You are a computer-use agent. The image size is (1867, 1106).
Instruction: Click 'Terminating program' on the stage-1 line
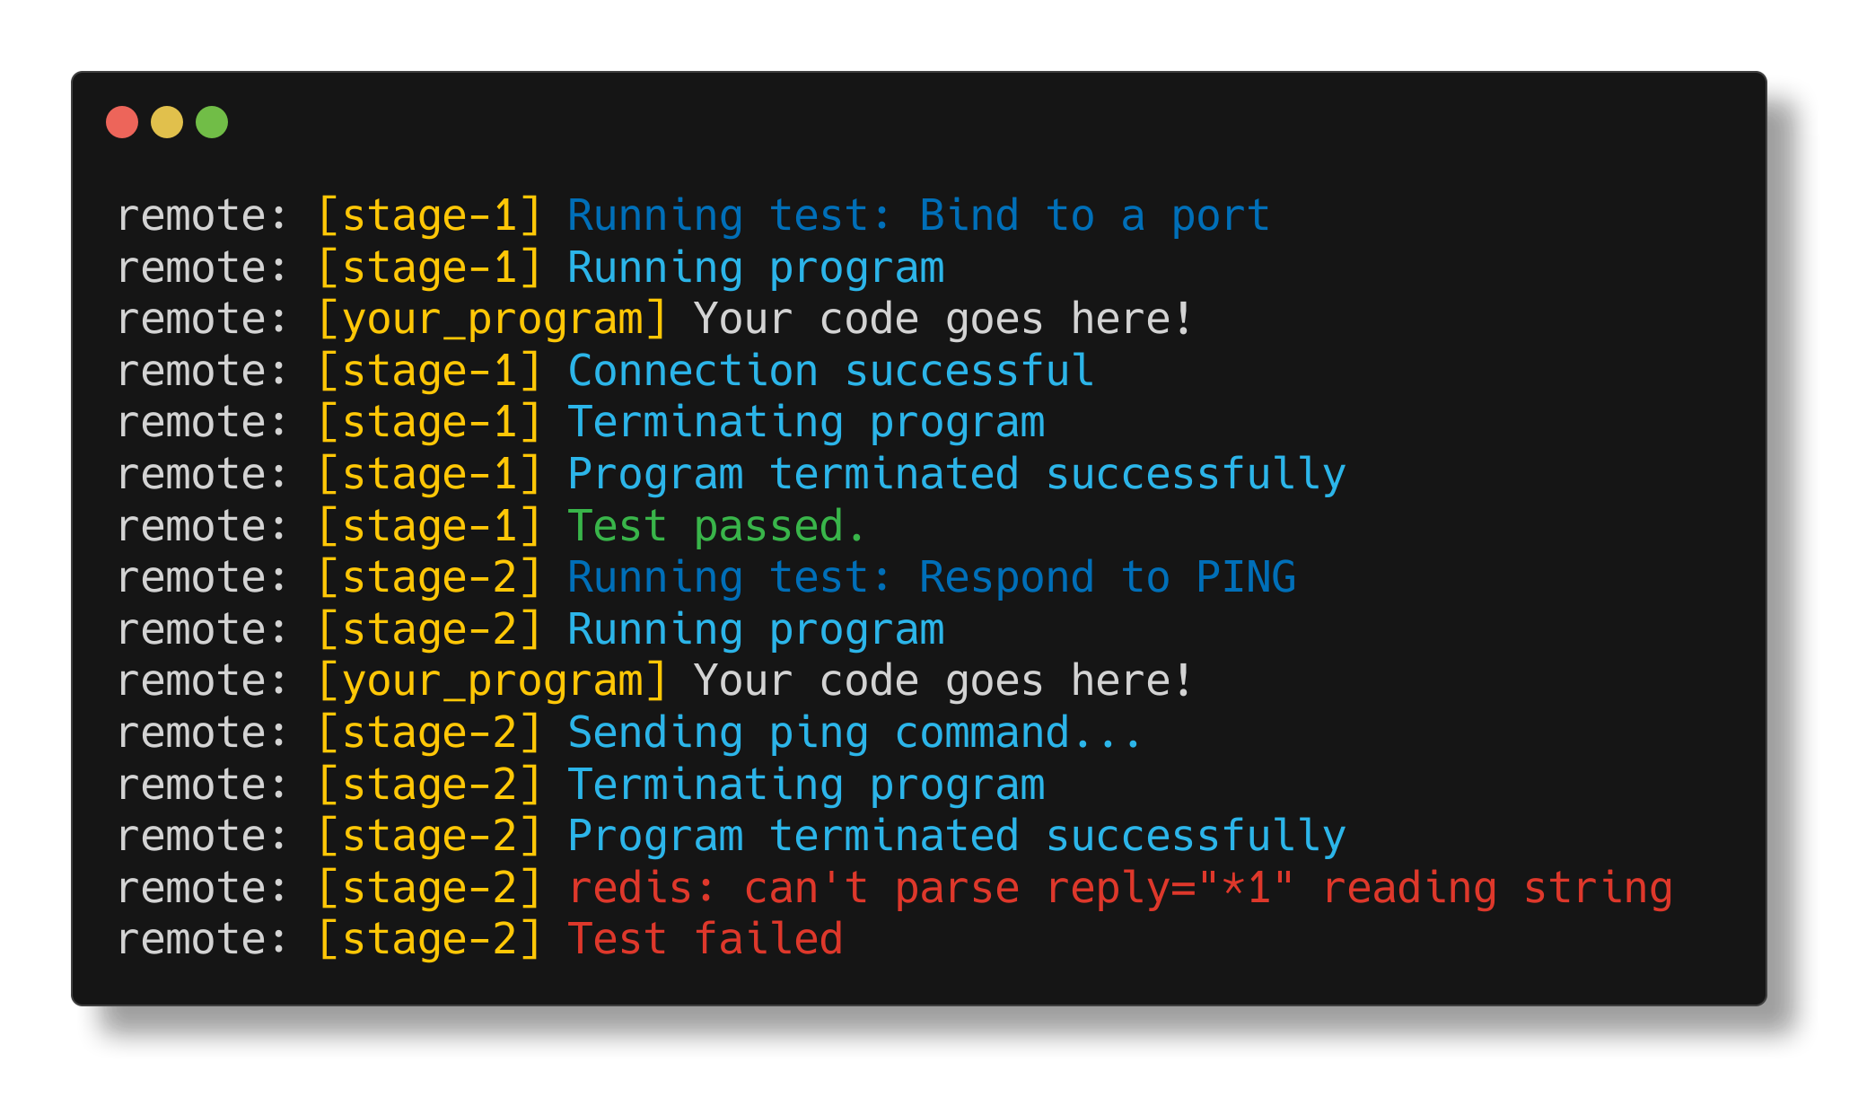point(806,424)
